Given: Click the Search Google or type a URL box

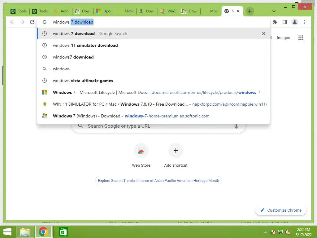Looking at the screenshot, I should point(159,127).
